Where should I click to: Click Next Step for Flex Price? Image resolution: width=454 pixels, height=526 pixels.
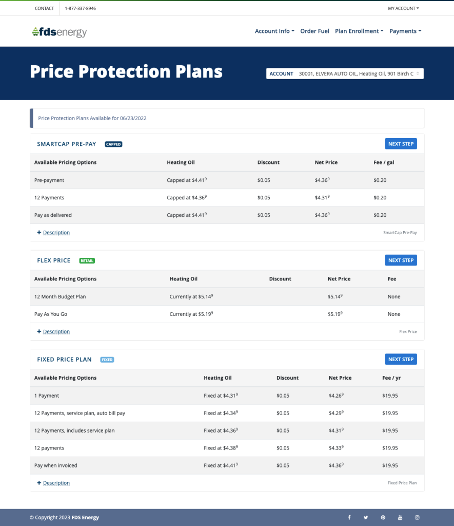pyautogui.click(x=401, y=260)
